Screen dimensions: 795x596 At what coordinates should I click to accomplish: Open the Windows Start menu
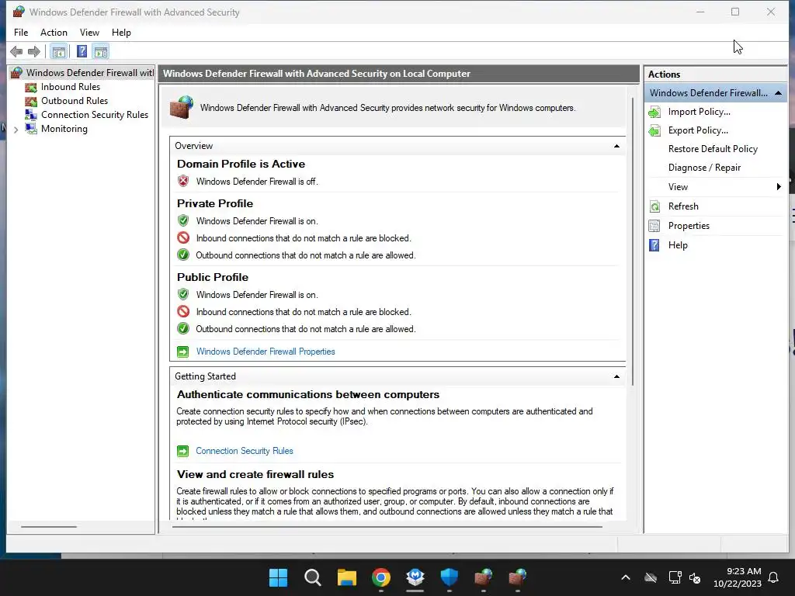coord(279,577)
